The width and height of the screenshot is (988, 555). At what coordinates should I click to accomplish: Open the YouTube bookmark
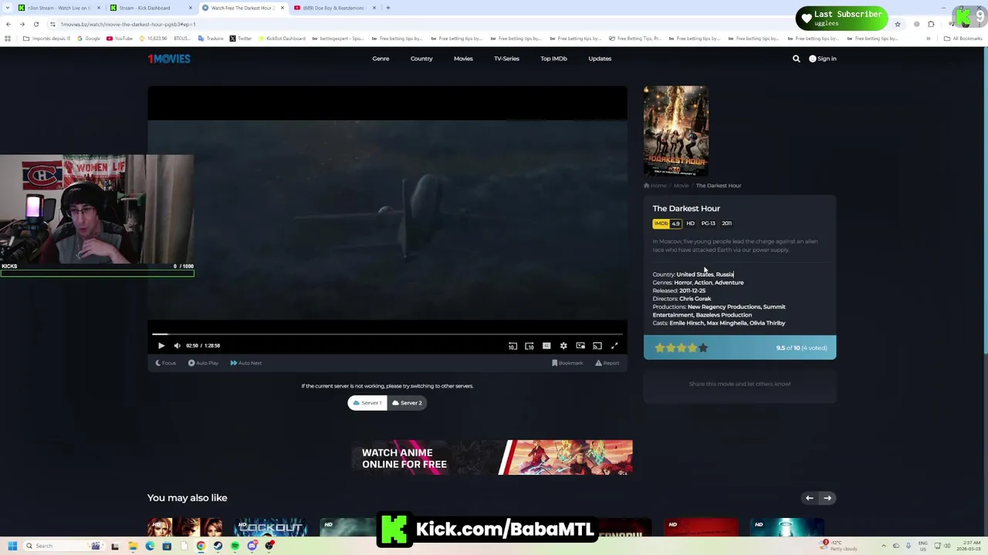[120, 39]
